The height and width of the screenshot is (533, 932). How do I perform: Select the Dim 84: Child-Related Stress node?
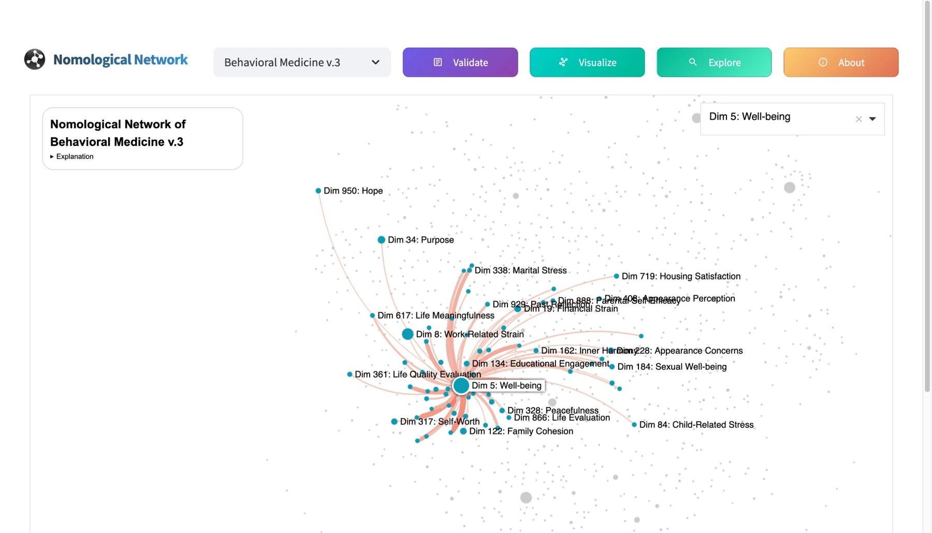click(634, 425)
